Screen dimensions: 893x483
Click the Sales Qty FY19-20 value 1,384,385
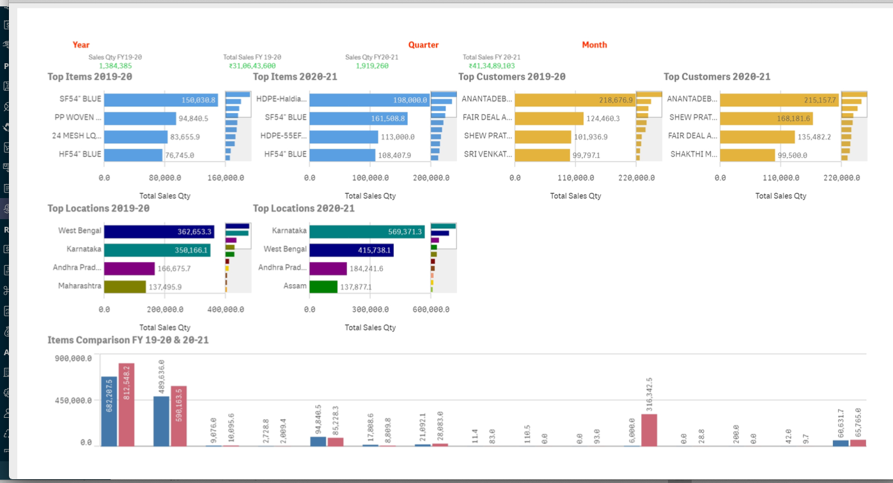(116, 66)
